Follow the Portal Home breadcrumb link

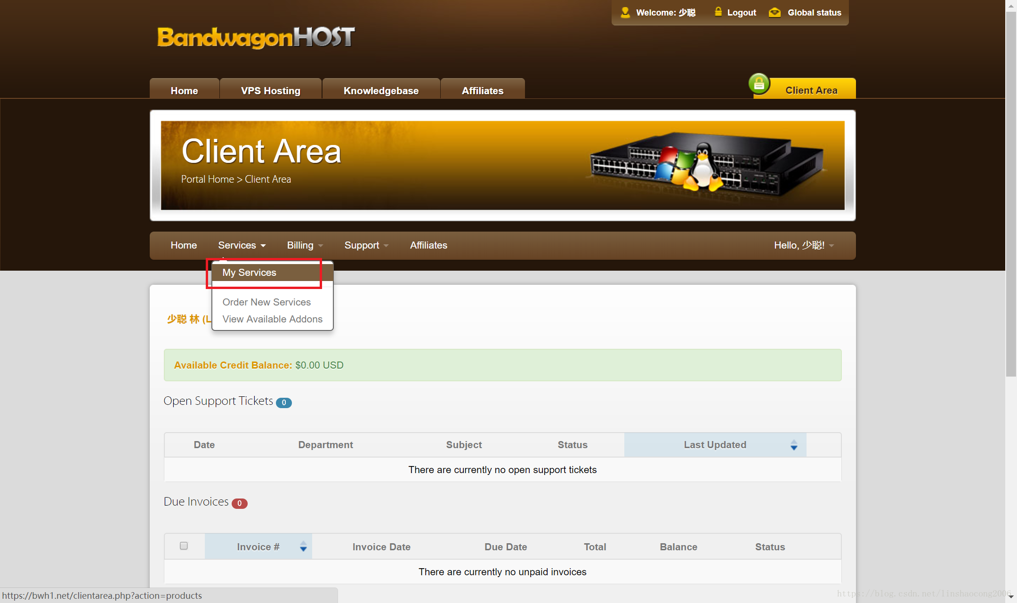point(207,179)
